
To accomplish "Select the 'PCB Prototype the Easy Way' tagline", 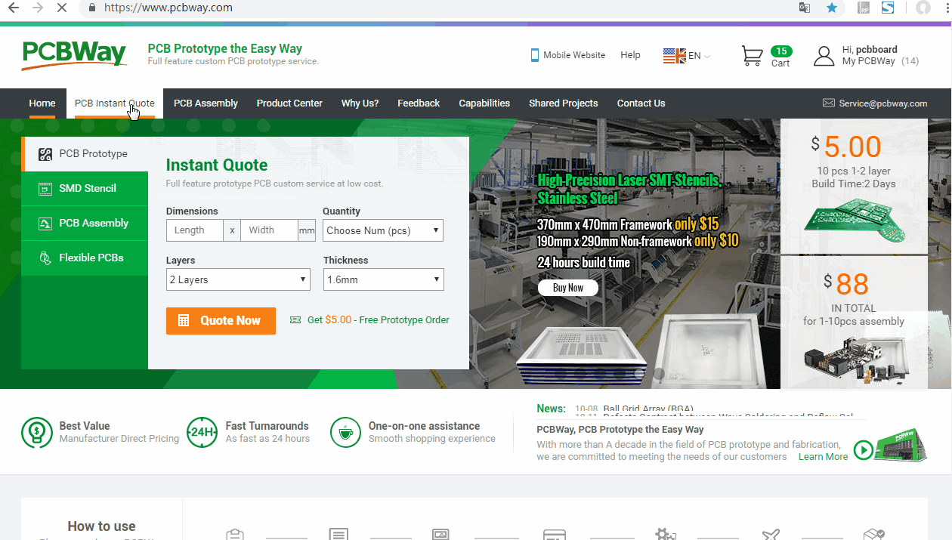I will point(225,49).
